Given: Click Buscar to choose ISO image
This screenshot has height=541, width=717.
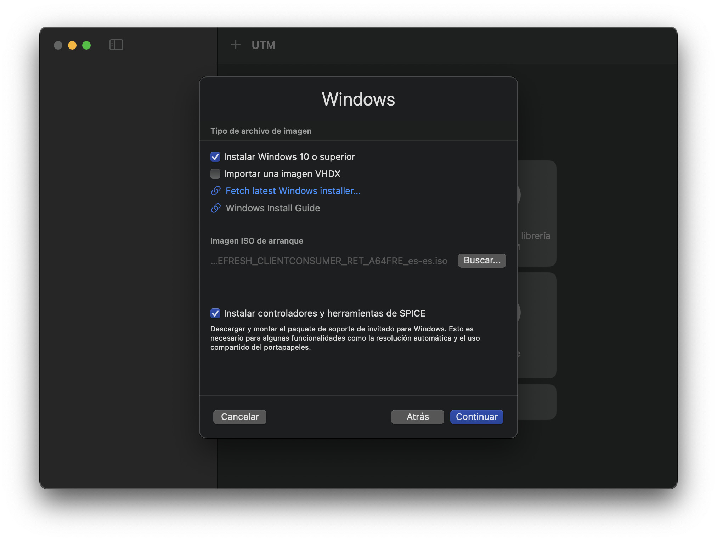Looking at the screenshot, I should (482, 261).
